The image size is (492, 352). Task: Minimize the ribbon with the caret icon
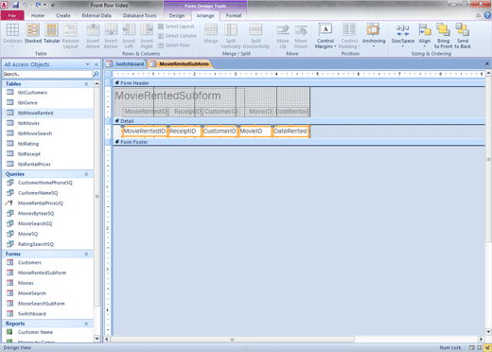(478, 15)
